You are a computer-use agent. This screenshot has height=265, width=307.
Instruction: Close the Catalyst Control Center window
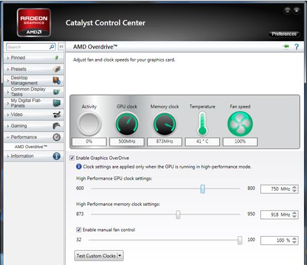tap(297, 10)
